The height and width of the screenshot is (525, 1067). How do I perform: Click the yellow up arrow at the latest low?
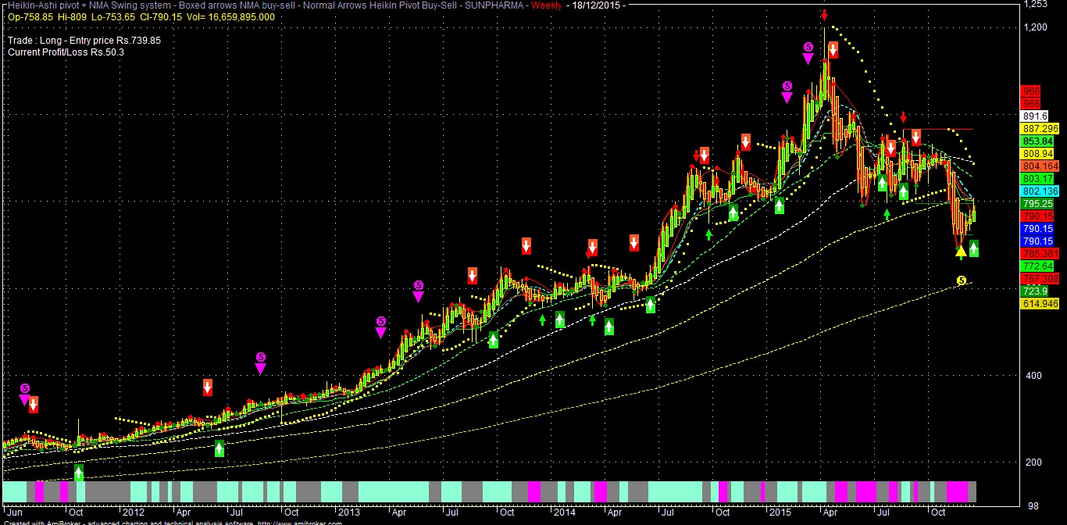[x=961, y=252]
